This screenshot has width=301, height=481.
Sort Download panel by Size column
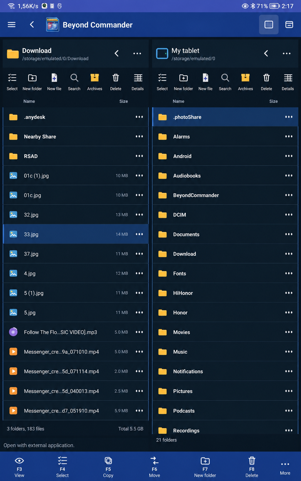pyautogui.click(x=123, y=101)
